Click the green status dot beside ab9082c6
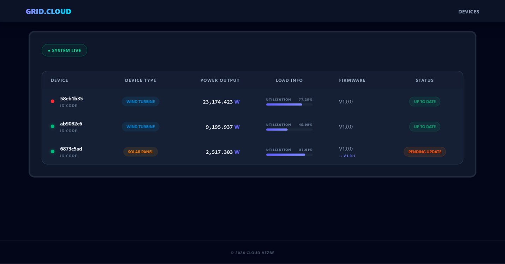This screenshot has width=505, height=264. click(x=52, y=126)
